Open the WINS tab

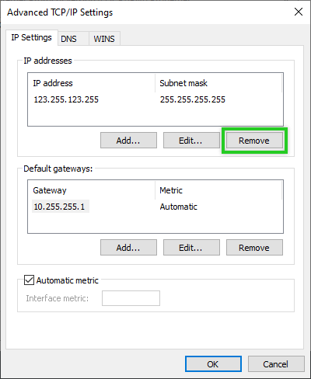point(104,39)
